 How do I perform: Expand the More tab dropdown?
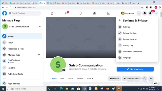(x=90, y=79)
